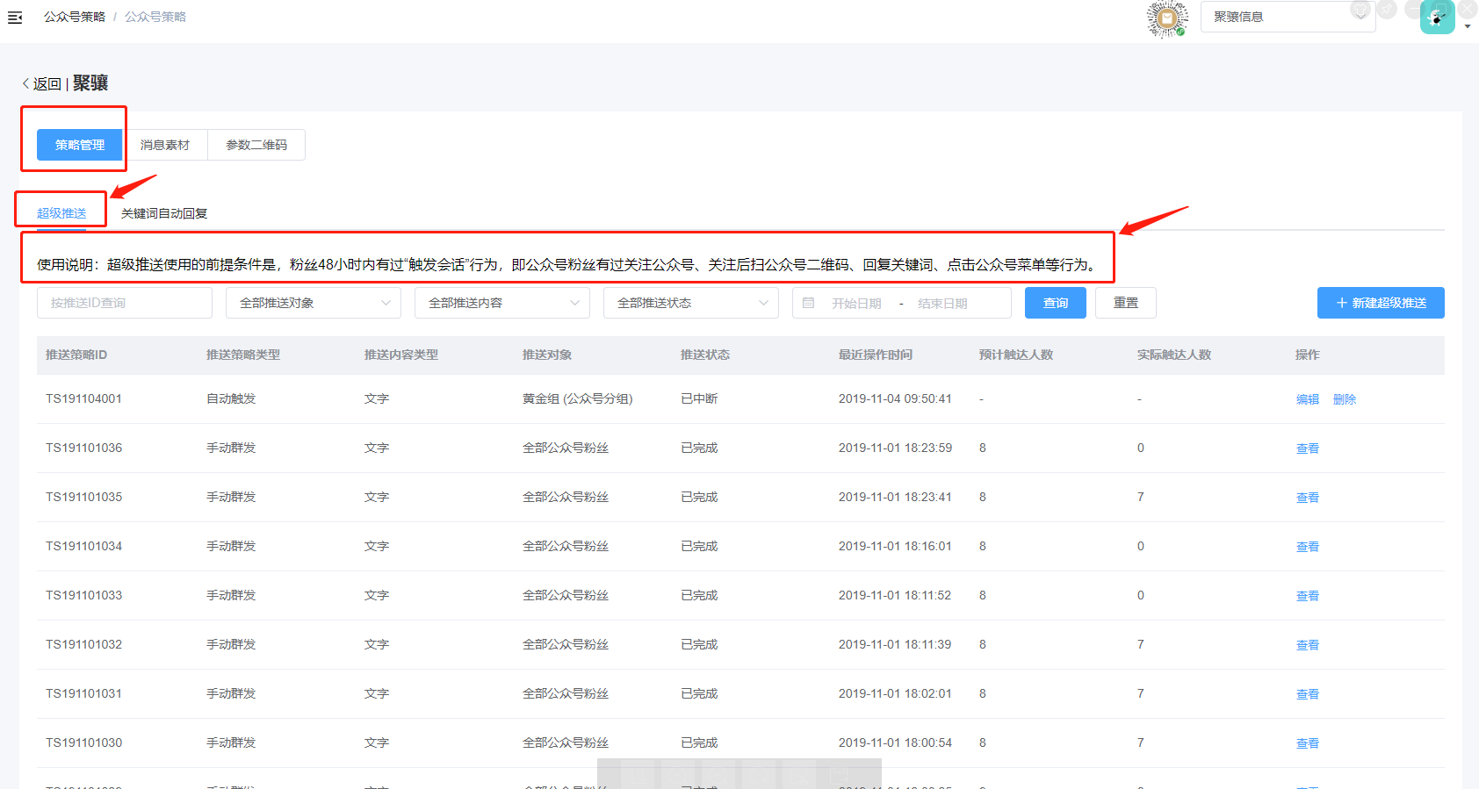Image resolution: width=1479 pixels, height=789 pixels.
Task: Collapse the sidebar with the hamburger icon
Action: coord(15,18)
